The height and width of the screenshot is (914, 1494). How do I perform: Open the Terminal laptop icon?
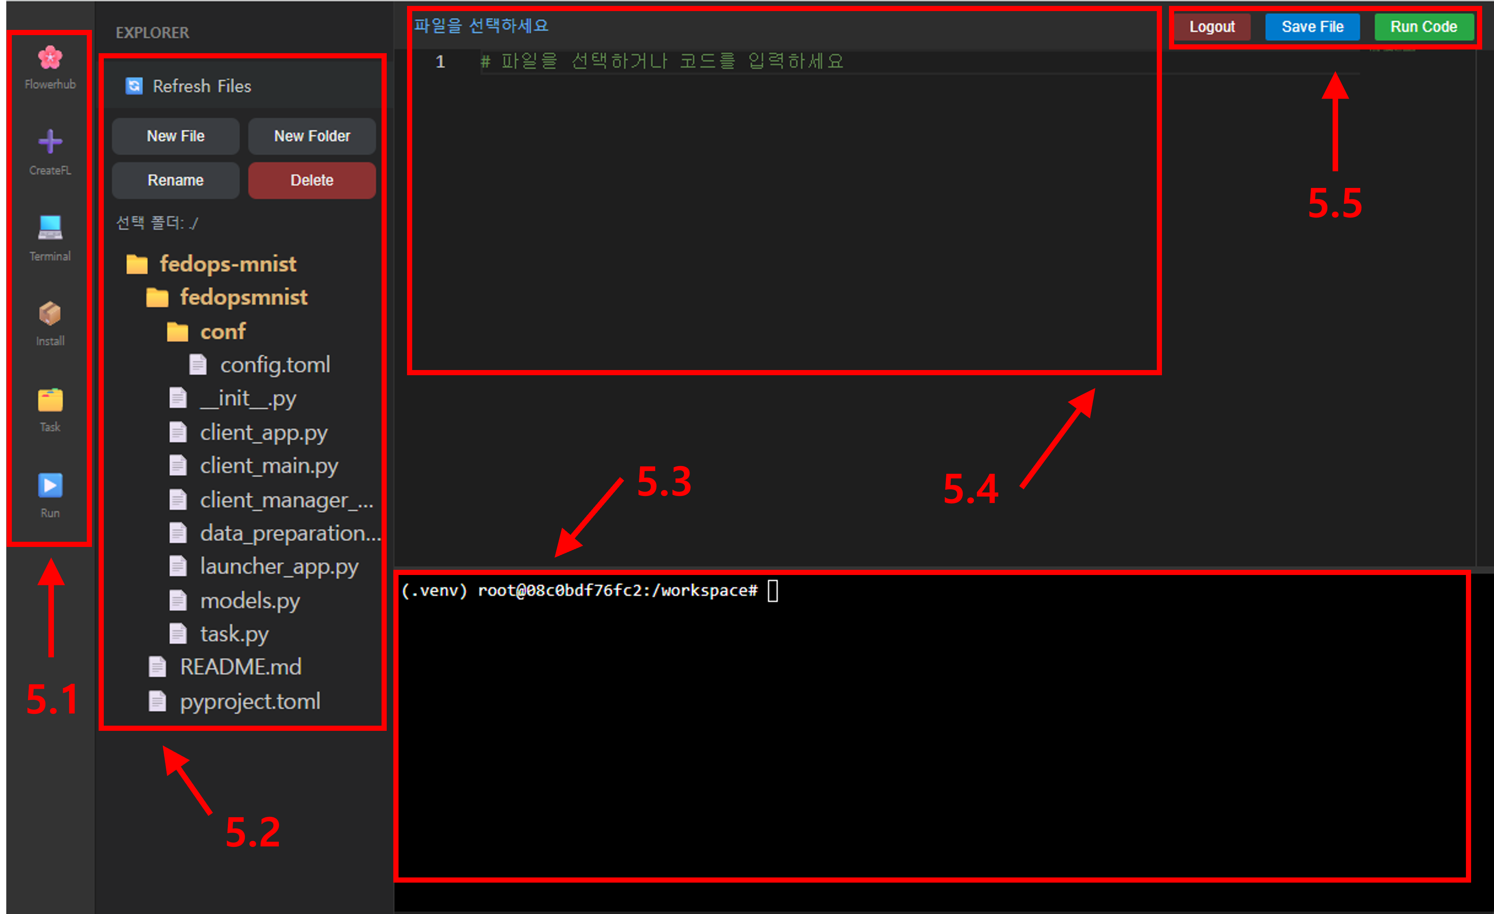50,228
